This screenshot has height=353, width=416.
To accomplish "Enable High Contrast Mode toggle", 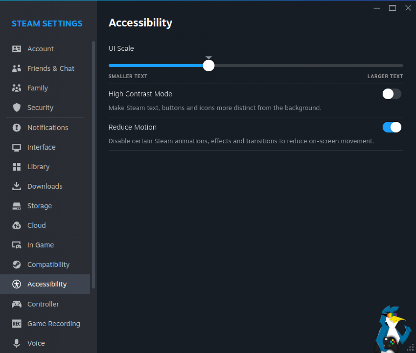I will tap(392, 94).
